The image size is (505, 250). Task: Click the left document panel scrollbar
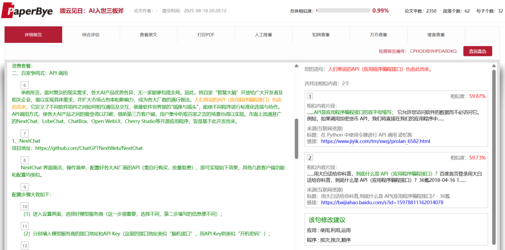pyautogui.click(x=296, y=138)
